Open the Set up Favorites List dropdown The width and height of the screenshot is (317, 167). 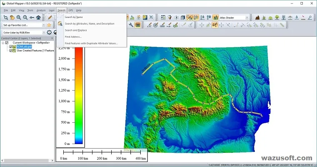[x=43, y=25]
